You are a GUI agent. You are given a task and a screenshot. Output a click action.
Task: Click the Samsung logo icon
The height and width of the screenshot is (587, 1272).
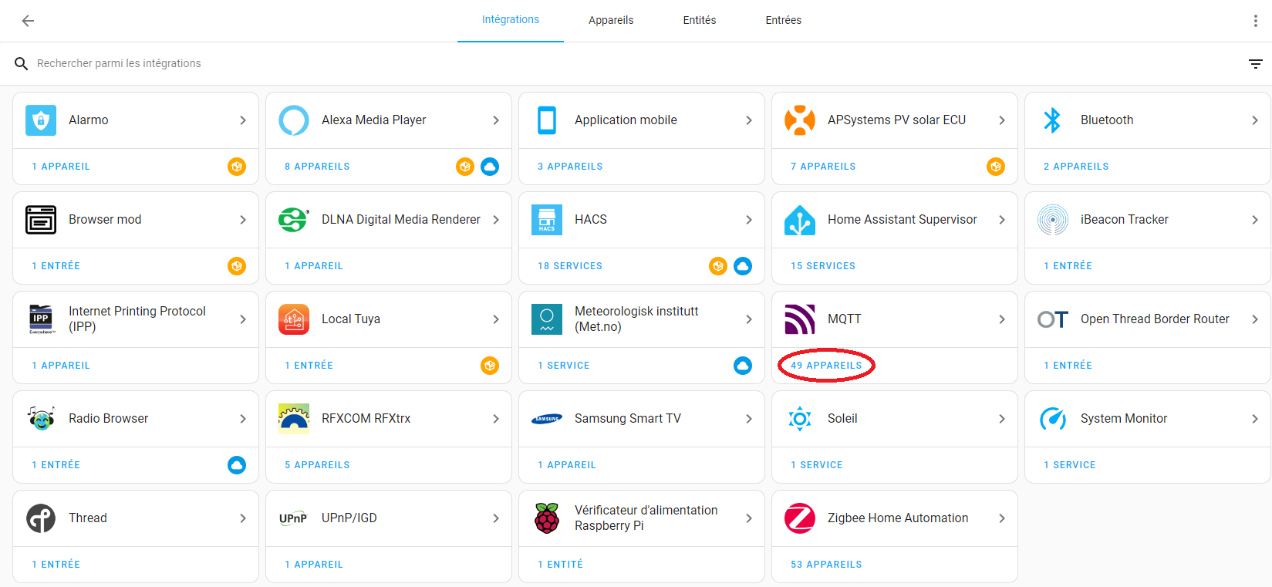547,419
